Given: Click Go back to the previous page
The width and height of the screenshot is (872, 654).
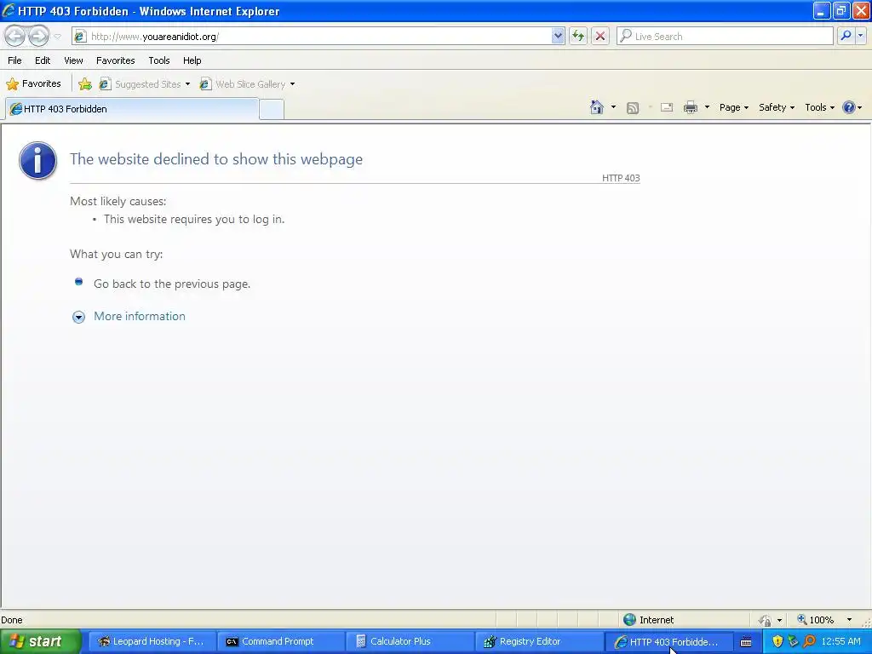Looking at the screenshot, I should pyautogui.click(x=172, y=284).
